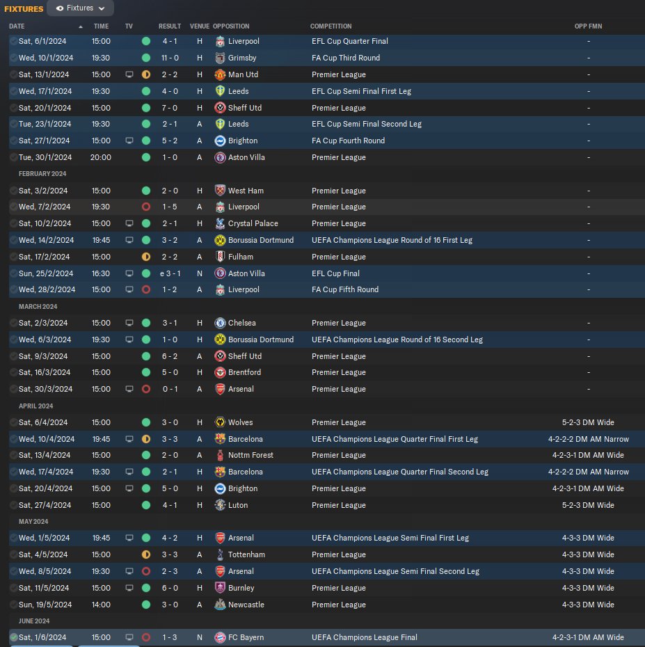
Task: Click the Venue column header
Action: [200, 26]
